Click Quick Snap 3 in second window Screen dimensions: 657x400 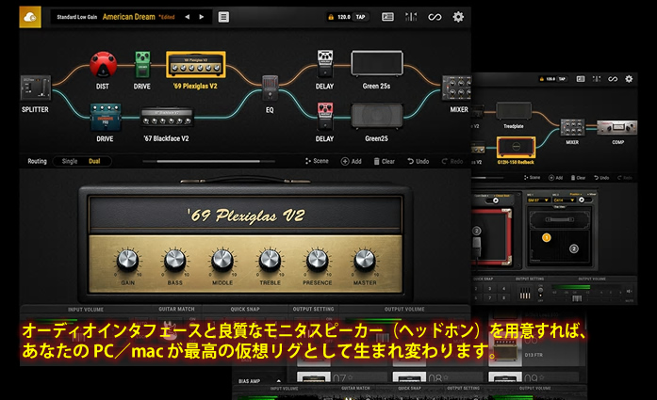point(489,289)
